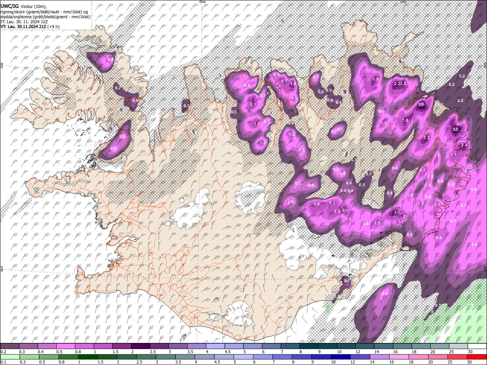Click the 3.2 precipitation value on the map
The width and height of the screenshot is (487, 365).
point(455,129)
